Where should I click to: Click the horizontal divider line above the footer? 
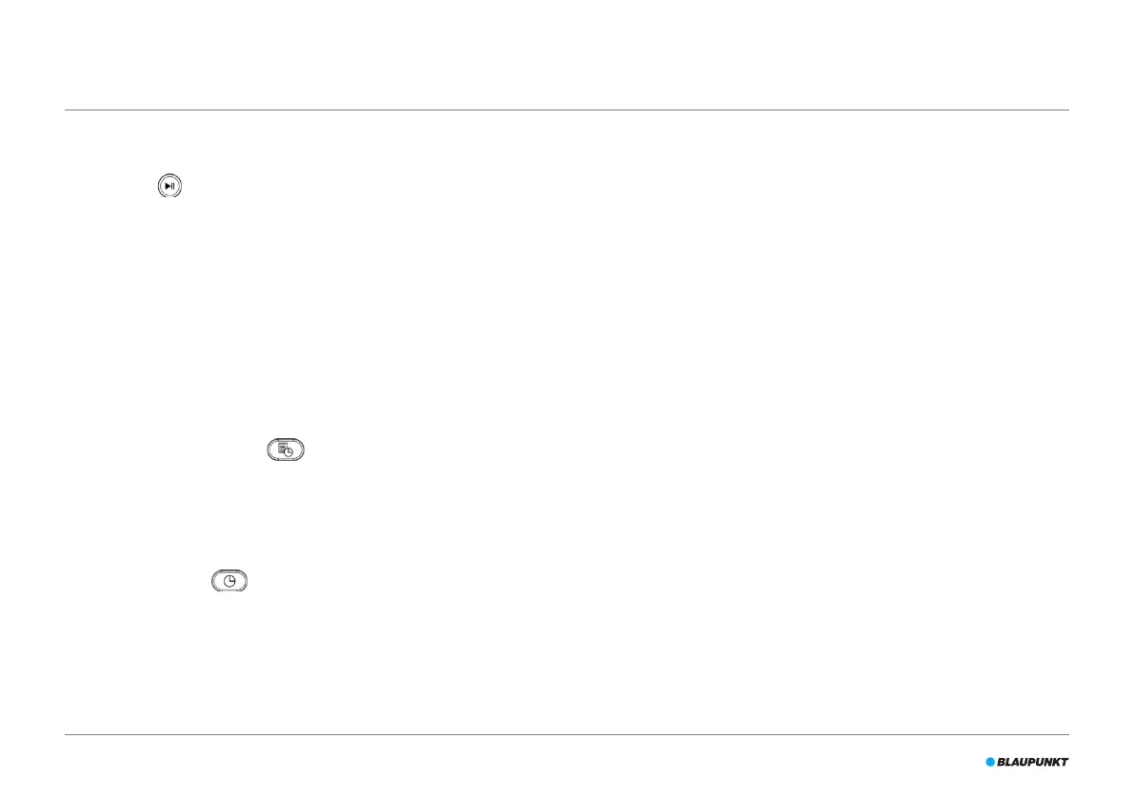click(567, 734)
